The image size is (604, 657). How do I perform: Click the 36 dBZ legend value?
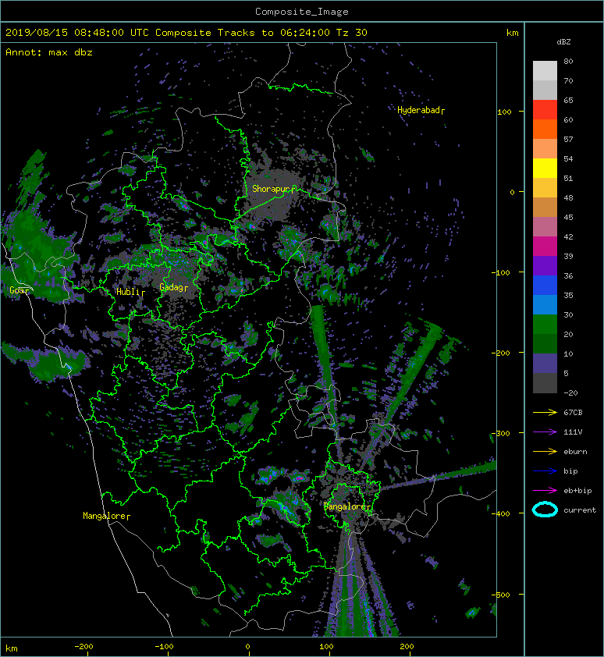(568, 275)
